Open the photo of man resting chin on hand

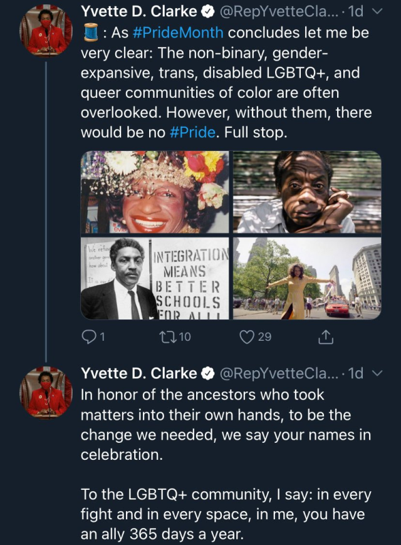307,192
